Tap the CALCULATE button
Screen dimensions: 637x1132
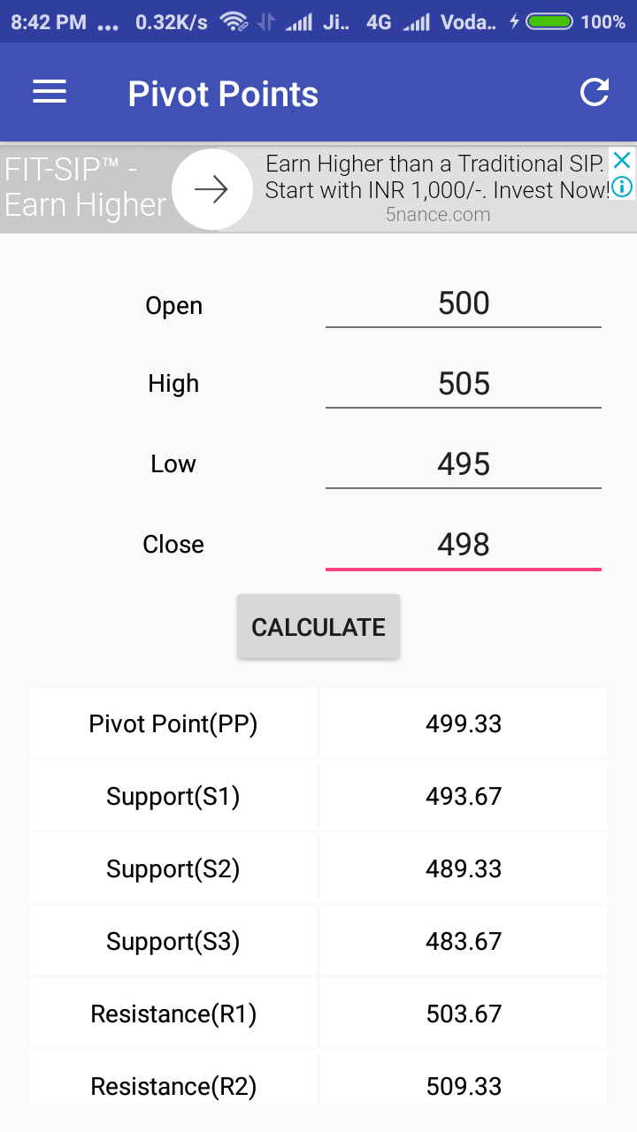coord(318,627)
